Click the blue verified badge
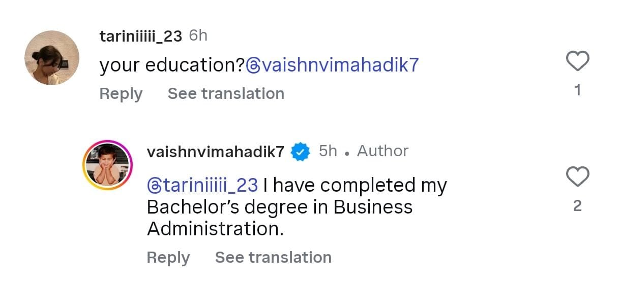This screenshot has width=620, height=281. (301, 151)
